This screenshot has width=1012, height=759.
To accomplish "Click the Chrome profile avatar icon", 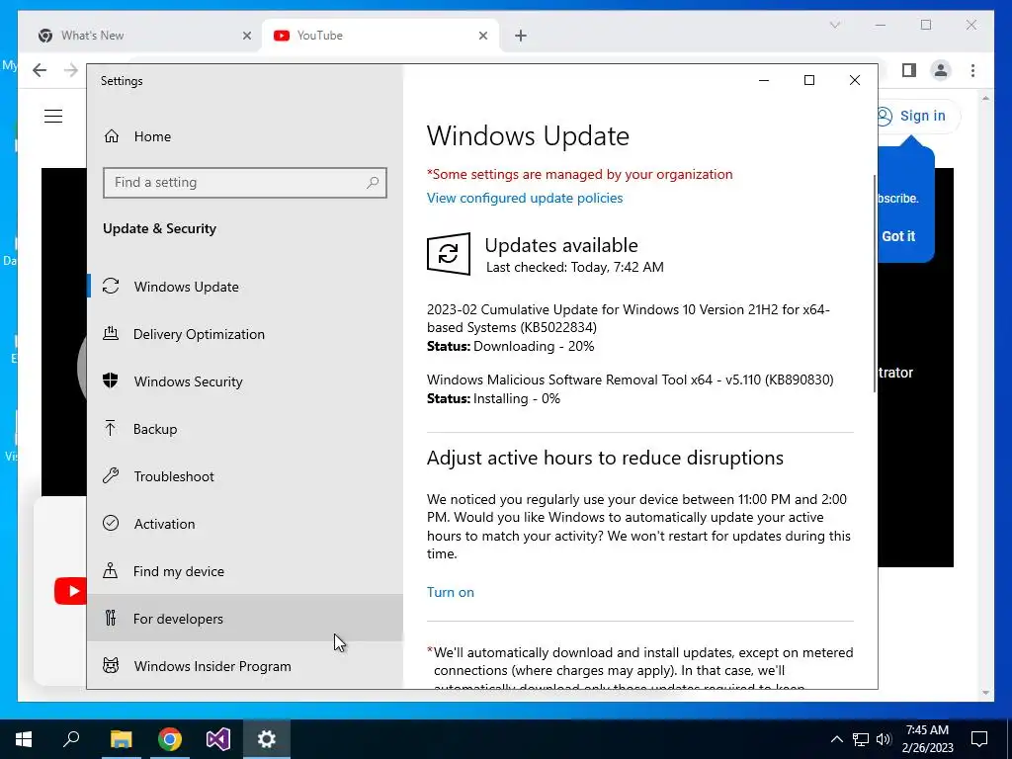I will pos(941,70).
